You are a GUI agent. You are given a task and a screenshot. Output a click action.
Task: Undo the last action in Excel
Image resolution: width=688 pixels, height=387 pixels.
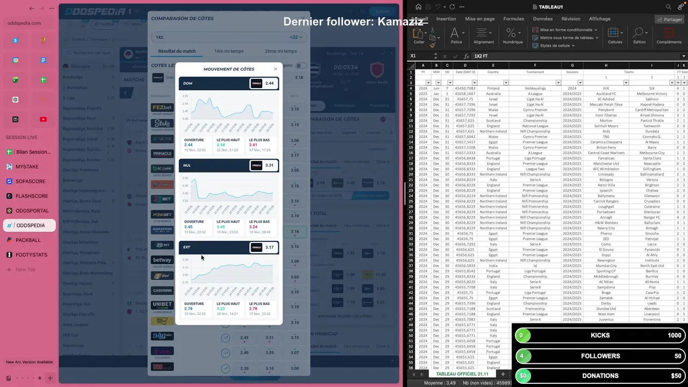pyautogui.click(x=439, y=7)
